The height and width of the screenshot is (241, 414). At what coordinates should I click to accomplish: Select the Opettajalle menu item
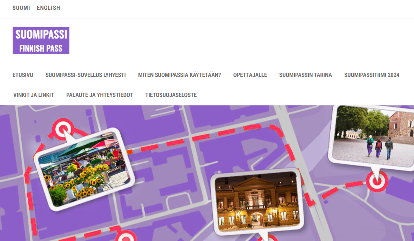250,75
